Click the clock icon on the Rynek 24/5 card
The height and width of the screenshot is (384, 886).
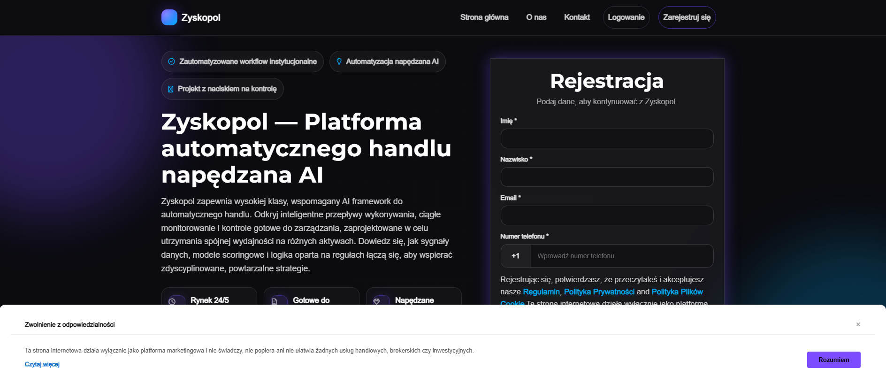pyautogui.click(x=172, y=301)
